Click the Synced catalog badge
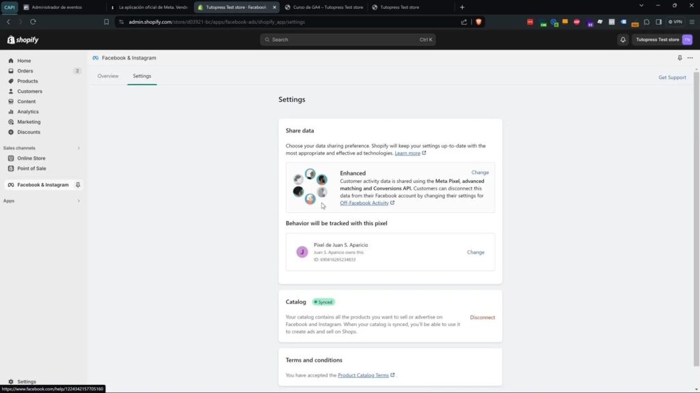Image resolution: width=700 pixels, height=393 pixels. [x=323, y=302]
